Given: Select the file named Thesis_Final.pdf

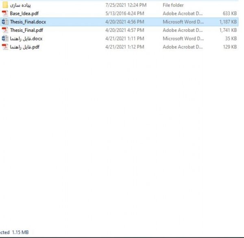Looking at the screenshot, I should (26, 30).
